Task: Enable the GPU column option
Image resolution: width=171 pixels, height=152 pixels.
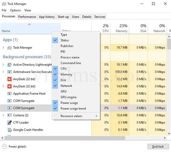Action: coord(76,92)
